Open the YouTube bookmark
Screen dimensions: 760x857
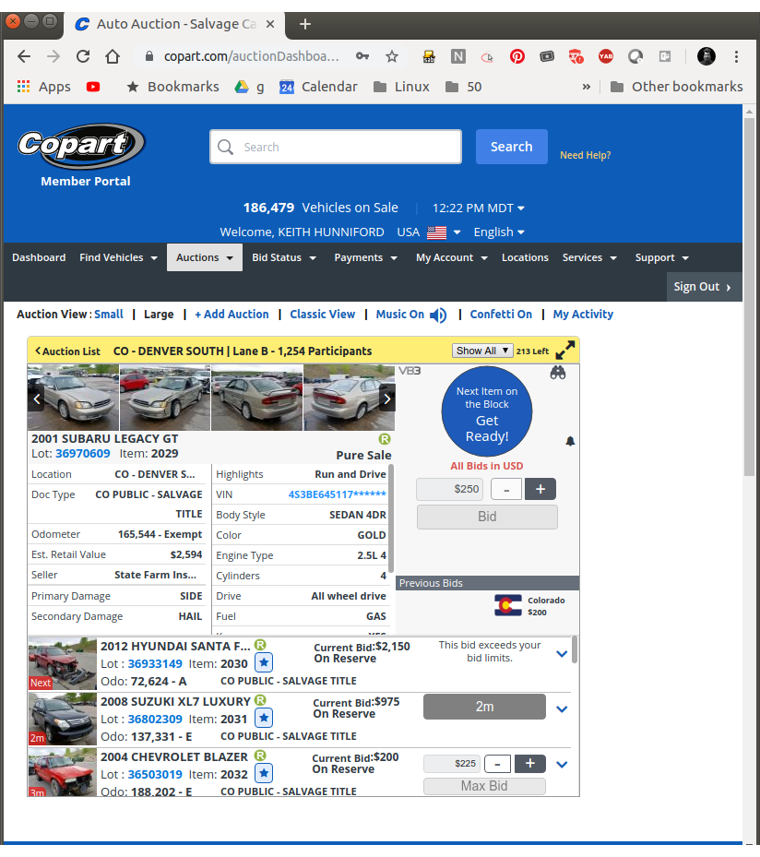[93, 87]
